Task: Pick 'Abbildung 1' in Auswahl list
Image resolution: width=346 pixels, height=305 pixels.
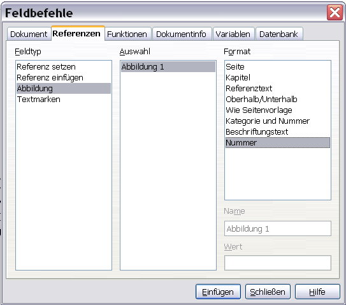Action: (x=168, y=67)
